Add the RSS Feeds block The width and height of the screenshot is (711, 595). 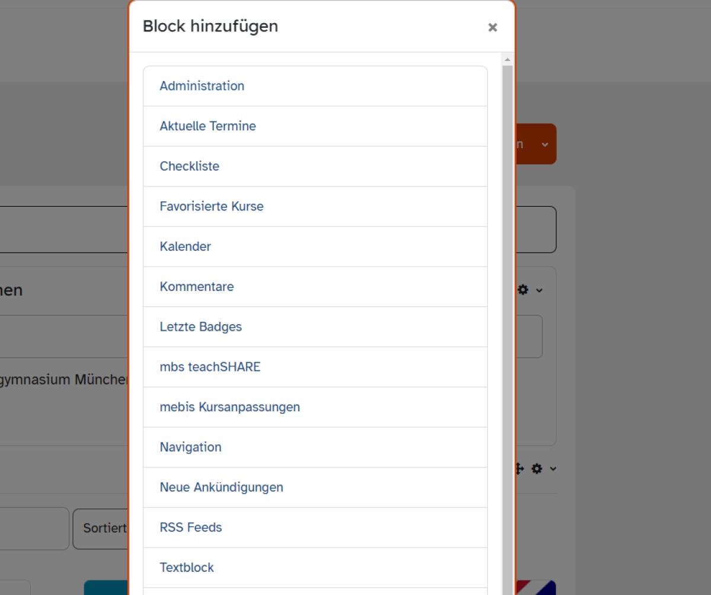(315, 527)
